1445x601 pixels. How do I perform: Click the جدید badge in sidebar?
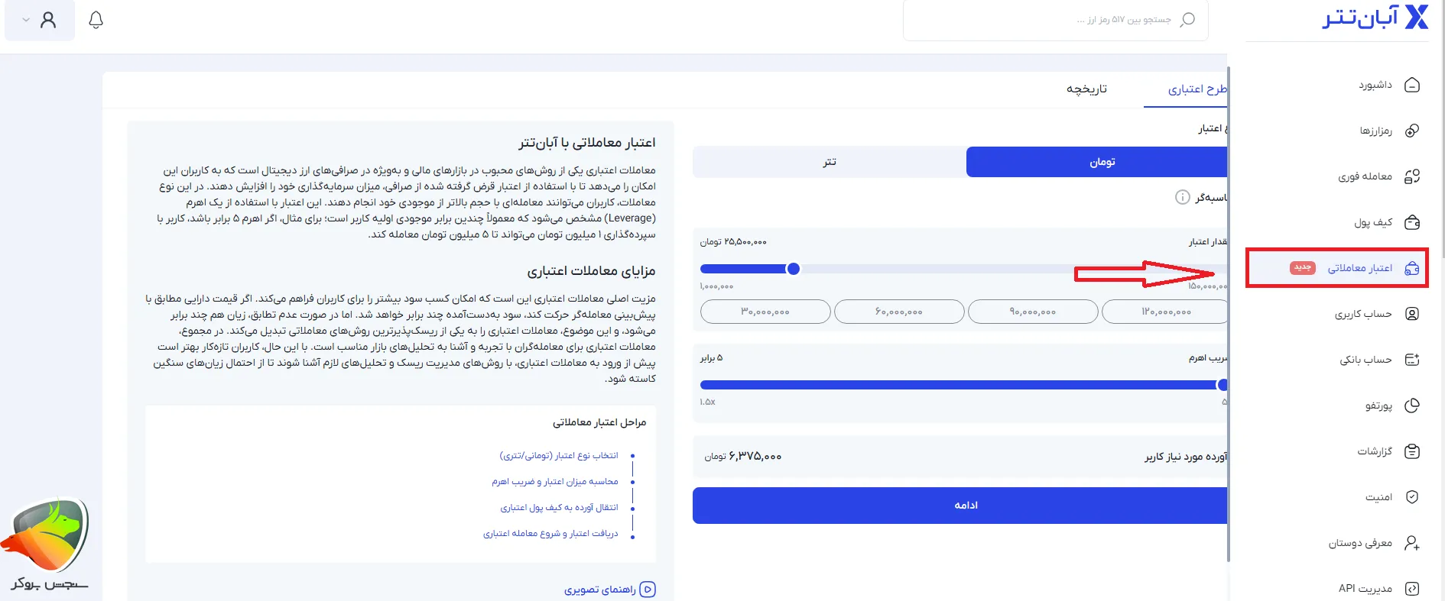1303,268
